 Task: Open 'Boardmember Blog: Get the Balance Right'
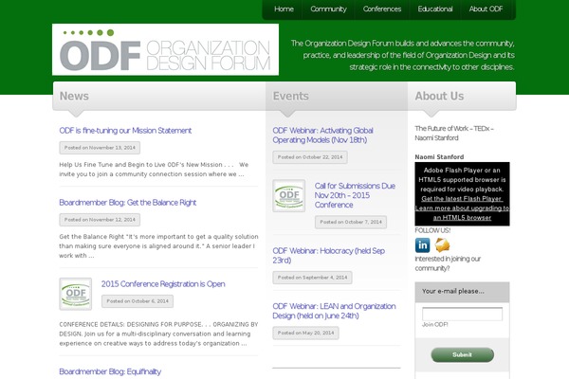click(x=128, y=203)
